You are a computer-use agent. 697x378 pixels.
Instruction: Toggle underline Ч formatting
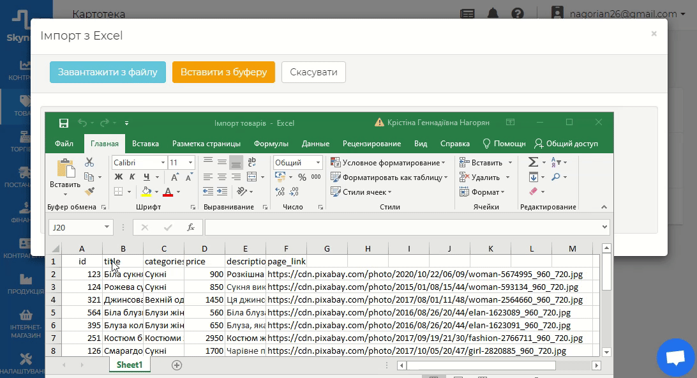(146, 177)
